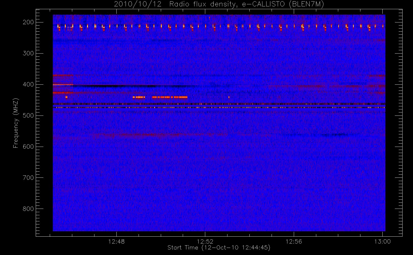
Task: Select the '300' frequency axis label
Action: pyautogui.click(x=28, y=53)
